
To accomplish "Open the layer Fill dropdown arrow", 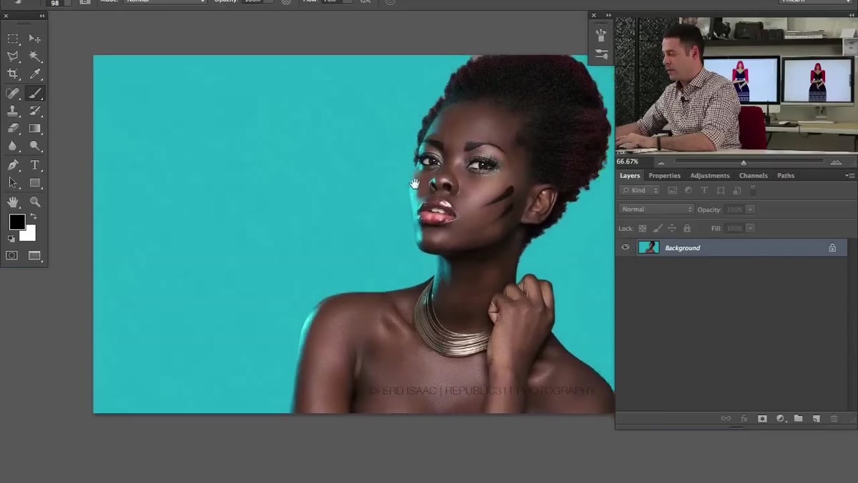I will click(750, 228).
